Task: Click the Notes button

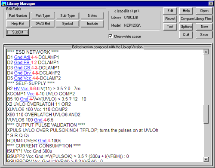Action: pos(92,15)
